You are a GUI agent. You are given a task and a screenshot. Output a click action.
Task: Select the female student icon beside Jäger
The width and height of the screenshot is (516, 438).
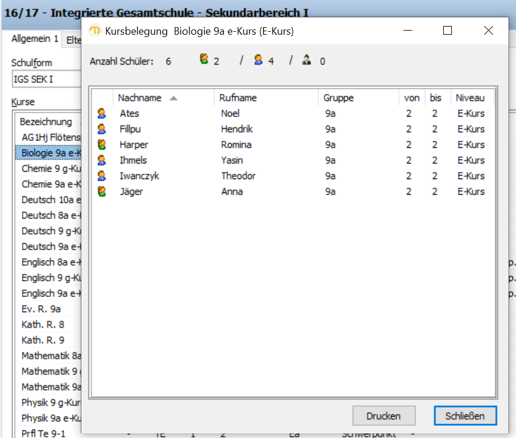point(102,192)
